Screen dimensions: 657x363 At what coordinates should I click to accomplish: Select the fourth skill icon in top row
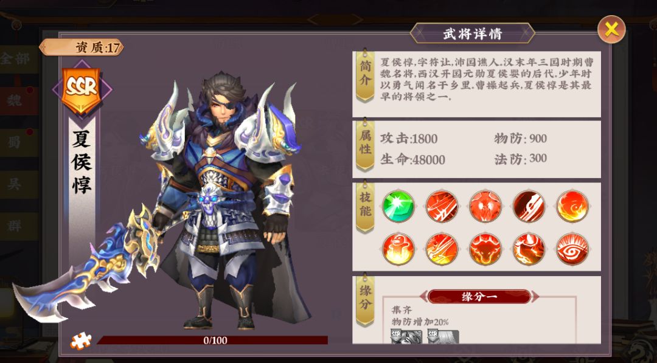point(529,206)
